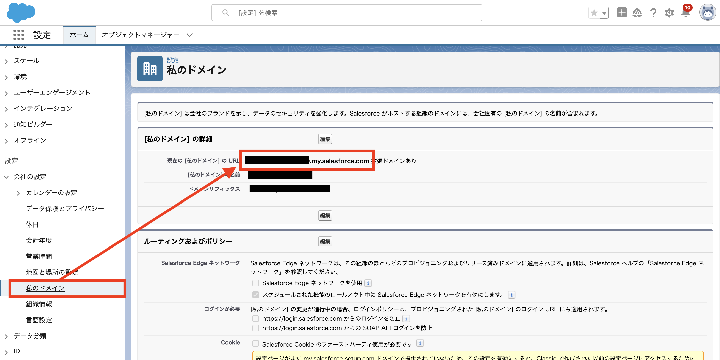Image resolution: width=720 pixels, height=360 pixels.
Task: Click 編集 in [私のドメイン] の詳細
Action: click(325, 139)
